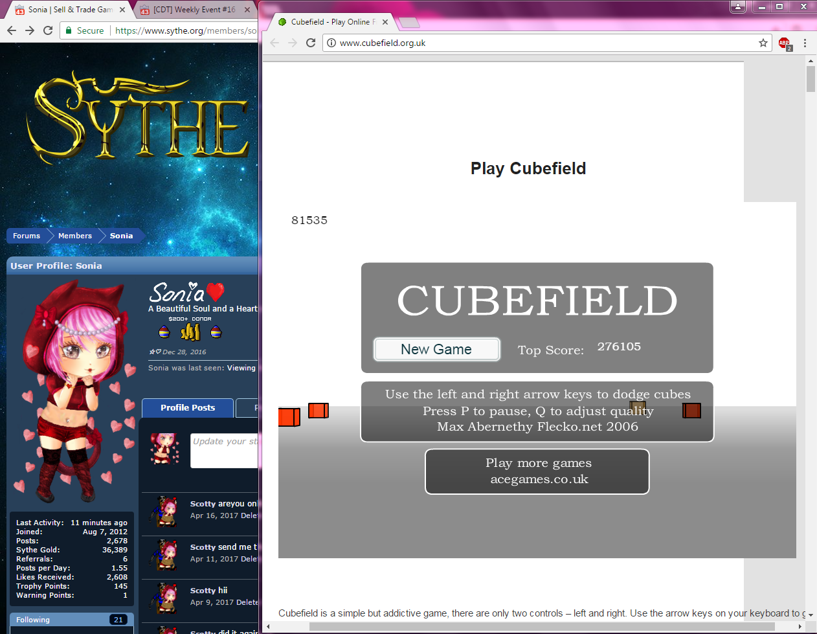
Task: Delete the Apr 9, 2017 profile post
Action: pyautogui.click(x=247, y=602)
